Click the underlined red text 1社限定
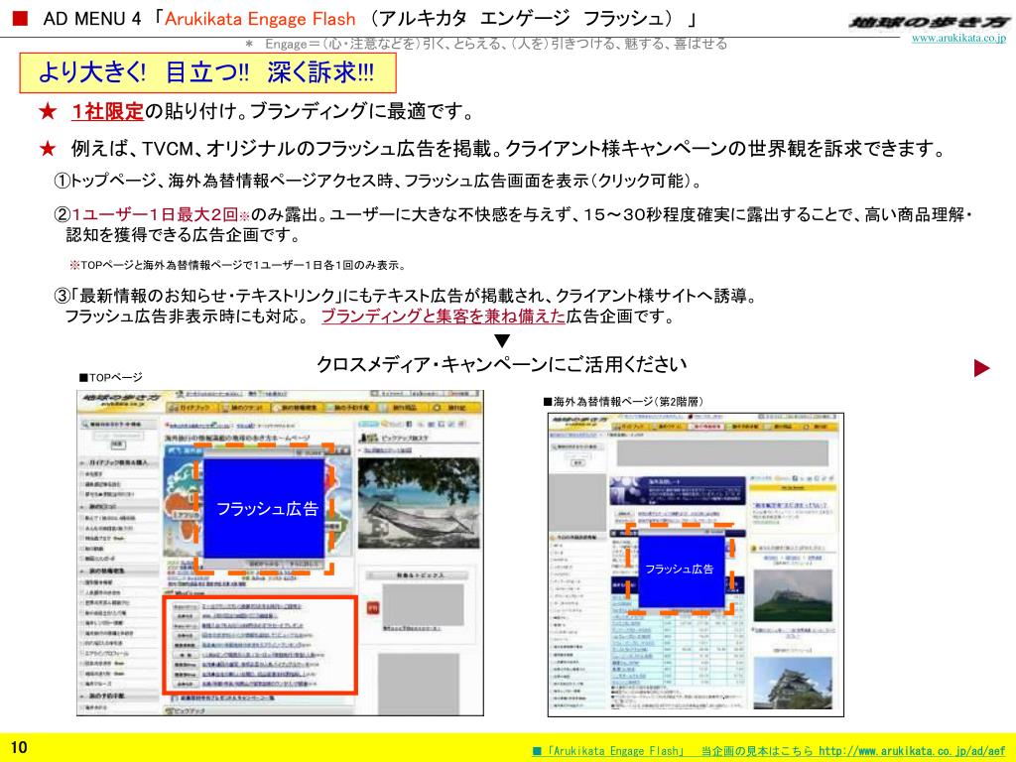 tap(107, 111)
